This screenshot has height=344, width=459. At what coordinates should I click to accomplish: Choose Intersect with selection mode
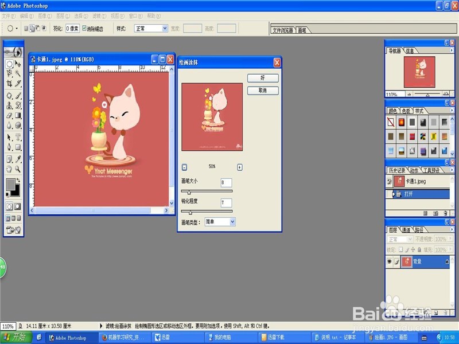tap(44, 28)
